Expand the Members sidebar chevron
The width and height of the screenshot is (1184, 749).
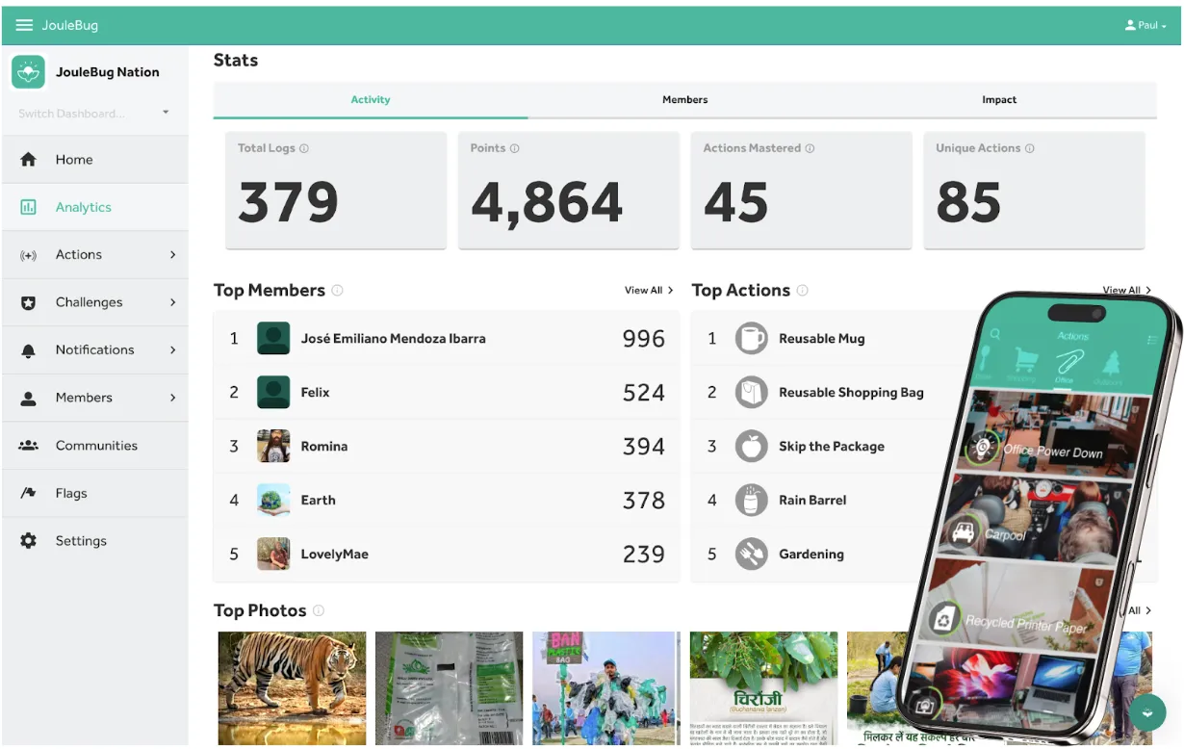pos(173,398)
